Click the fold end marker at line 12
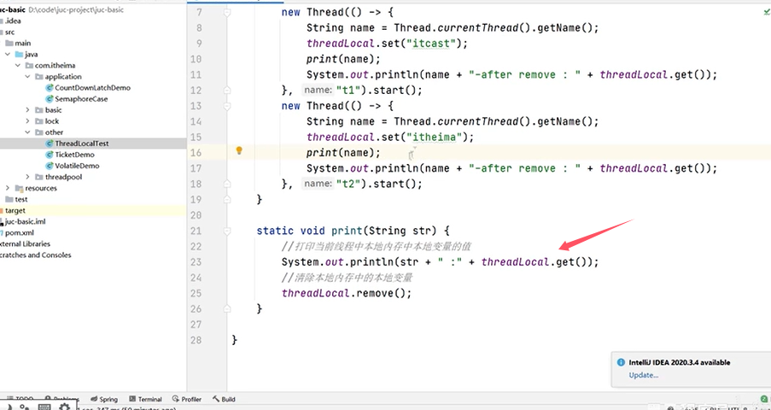 pyautogui.click(x=226, y=91)
